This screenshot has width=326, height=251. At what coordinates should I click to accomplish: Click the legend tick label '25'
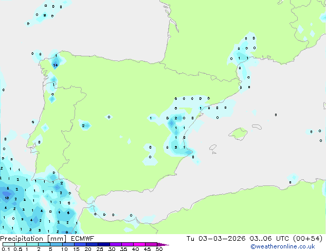pyautogui.click(x=100, y=249)
